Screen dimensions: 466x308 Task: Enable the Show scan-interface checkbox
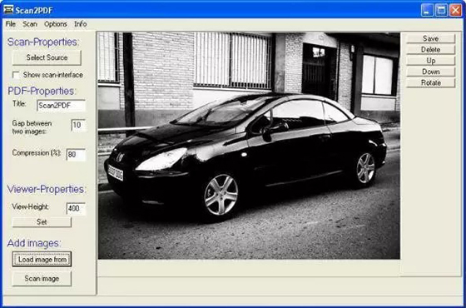coord(16,75)
